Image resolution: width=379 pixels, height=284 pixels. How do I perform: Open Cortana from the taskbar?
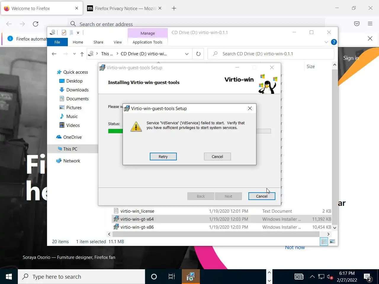click(154, 277)
